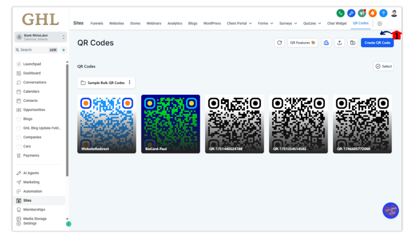This screenshot has height=239, width=412.
Task: Select the green BizCard-Paul QR code thumbnail
Action: (171, 123)
